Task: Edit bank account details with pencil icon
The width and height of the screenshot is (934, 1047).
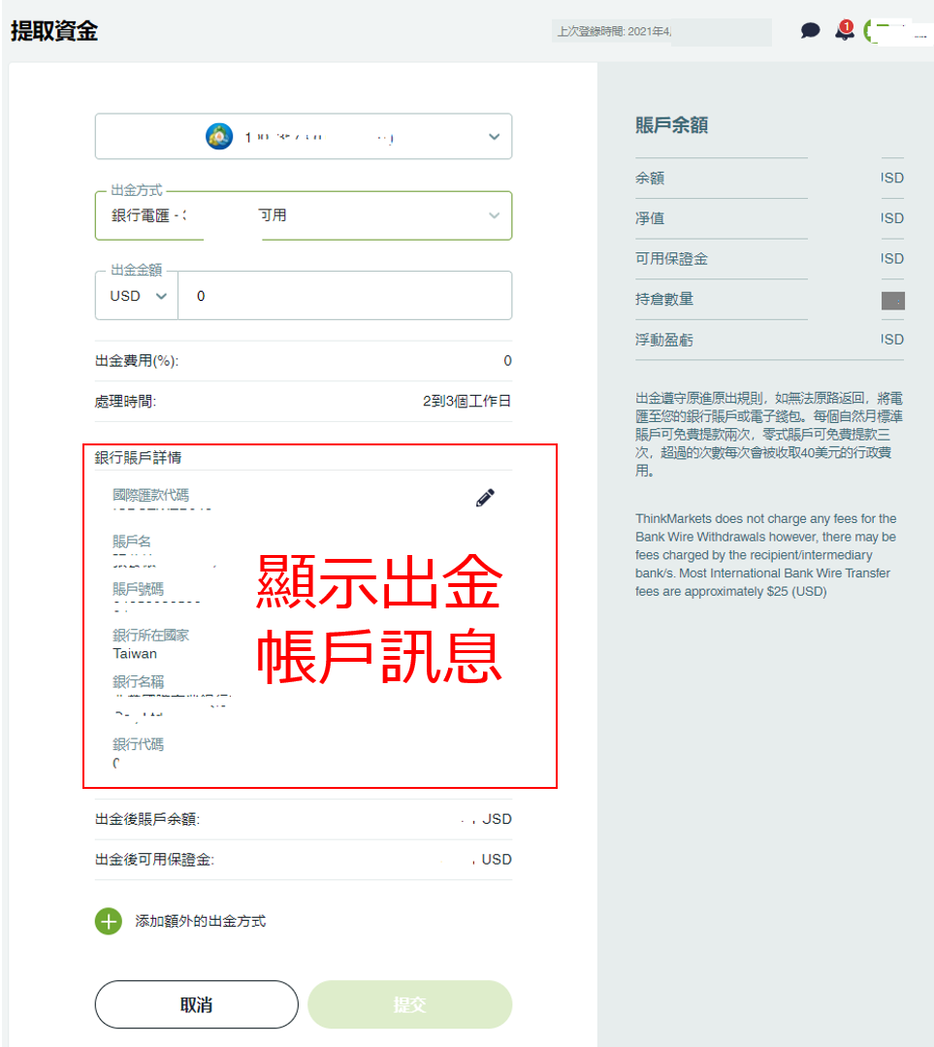Action: 485,498
